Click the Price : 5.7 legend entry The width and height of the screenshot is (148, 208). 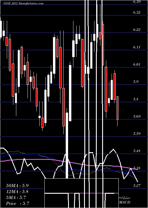point(17,204)
